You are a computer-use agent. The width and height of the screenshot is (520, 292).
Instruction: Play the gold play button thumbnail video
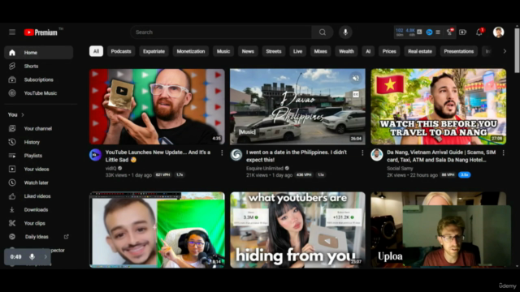(157, 106)
